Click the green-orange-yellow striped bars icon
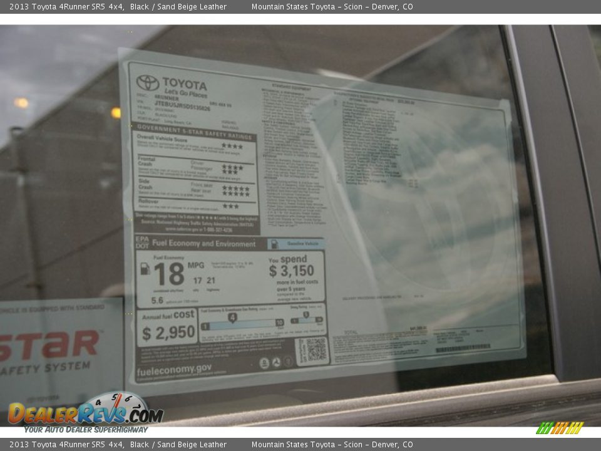Screen dimensions: 601x451 (560, 428)
